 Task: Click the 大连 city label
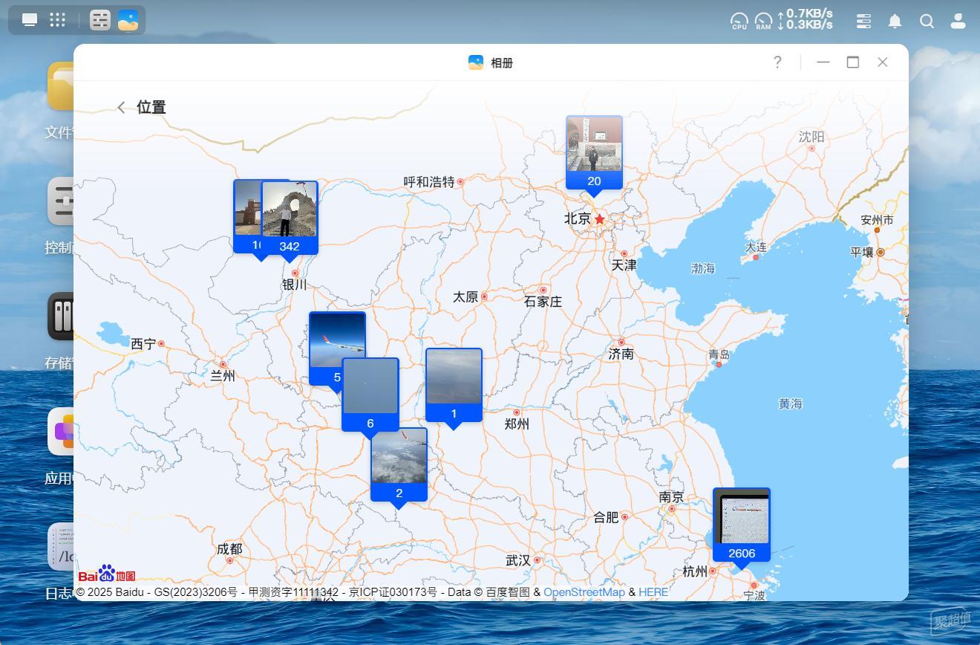tap(756, 247)
